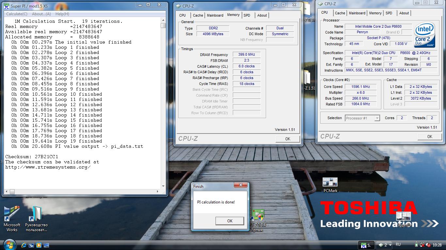Launch Internet Explorer from quick launch

tap(24, 245)
